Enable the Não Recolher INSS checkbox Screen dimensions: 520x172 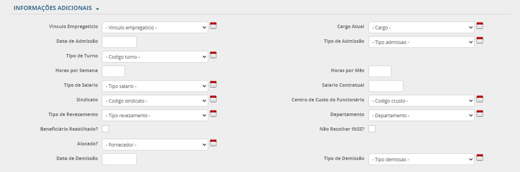pyautogui.click(x=372, y=129)
